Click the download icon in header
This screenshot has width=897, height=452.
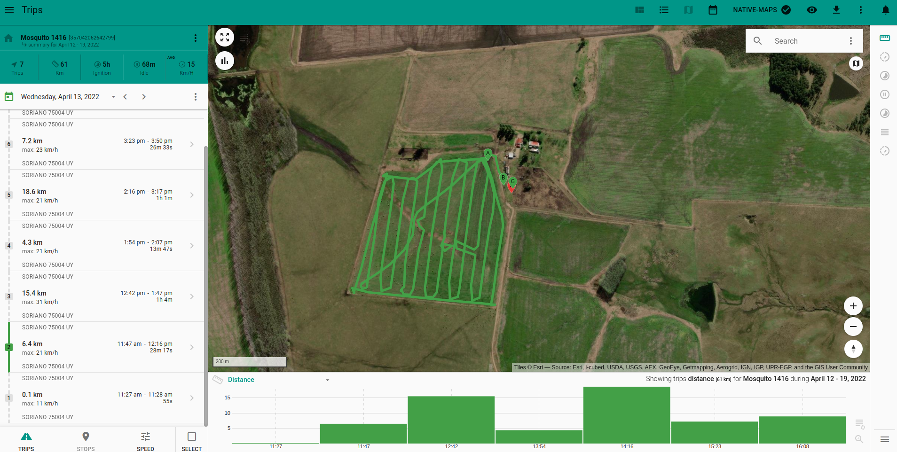836,10
